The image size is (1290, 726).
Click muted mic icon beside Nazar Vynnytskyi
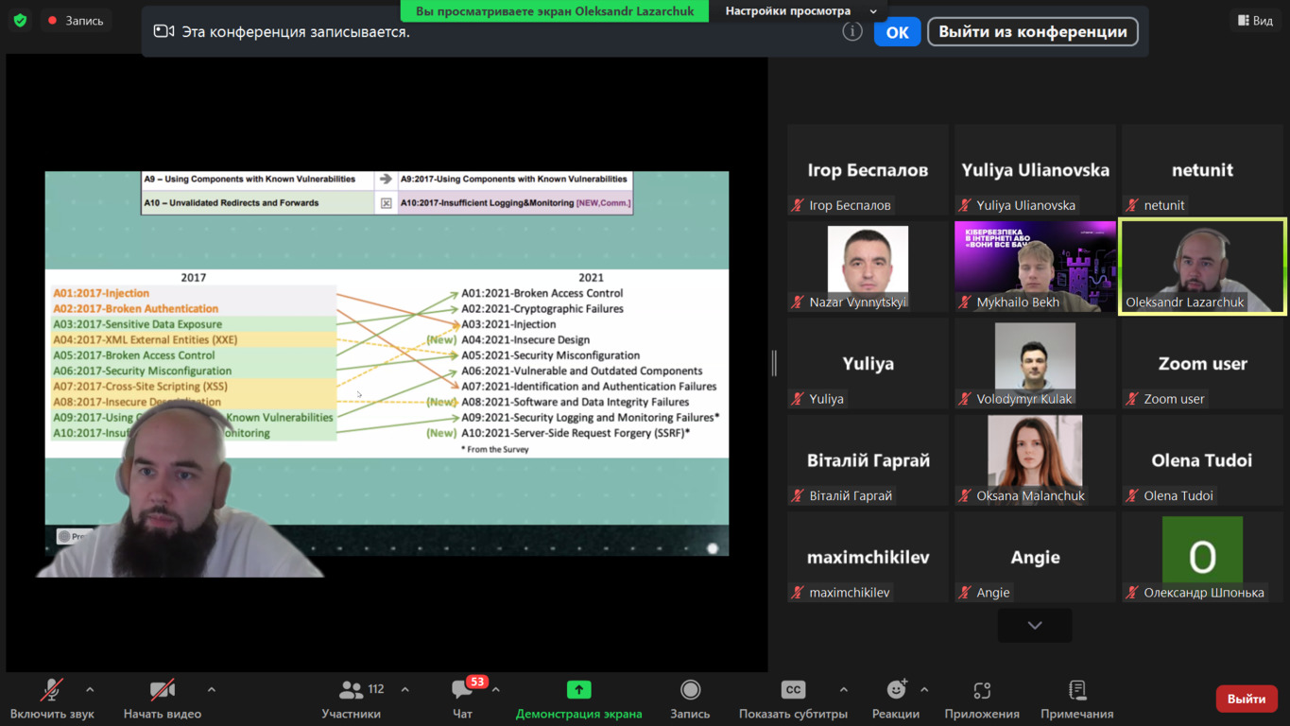(x=798, y=302)
